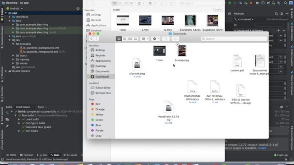Collapse the app module in project tree

(x=6, y=13)
